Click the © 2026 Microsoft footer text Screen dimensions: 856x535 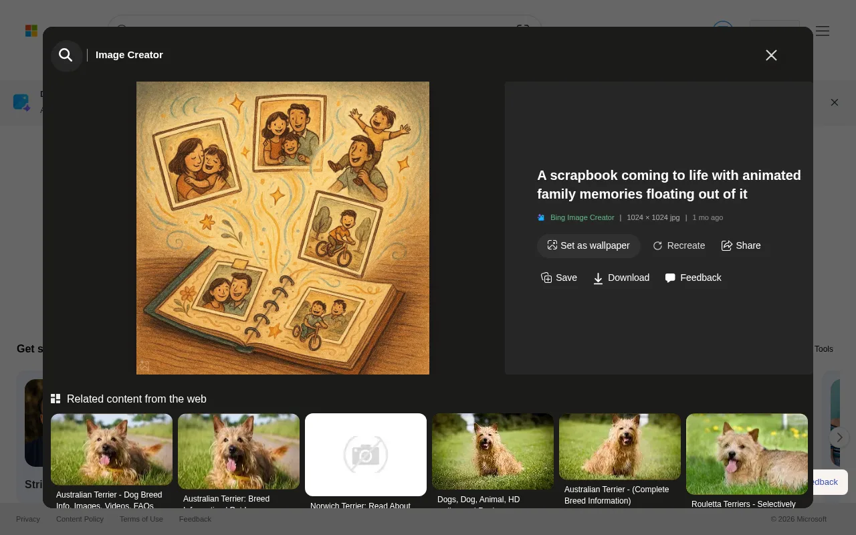798,519
